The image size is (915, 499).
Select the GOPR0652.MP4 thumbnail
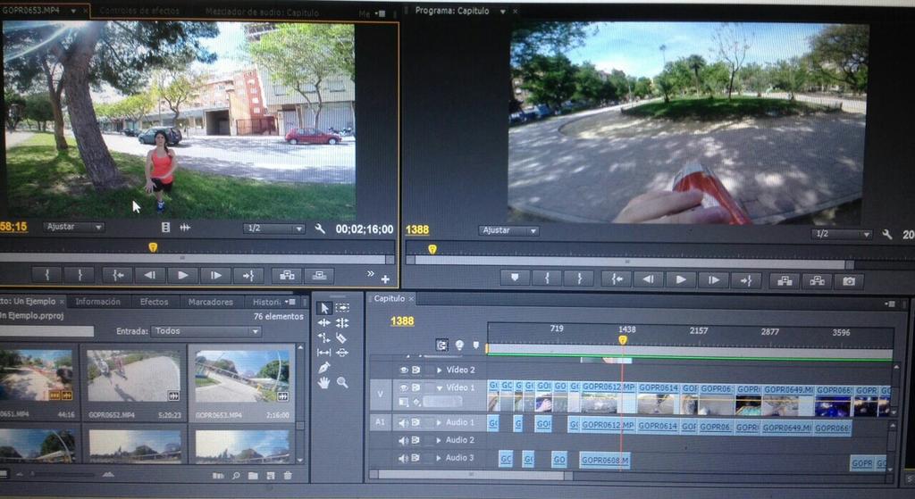pos(134,377)
